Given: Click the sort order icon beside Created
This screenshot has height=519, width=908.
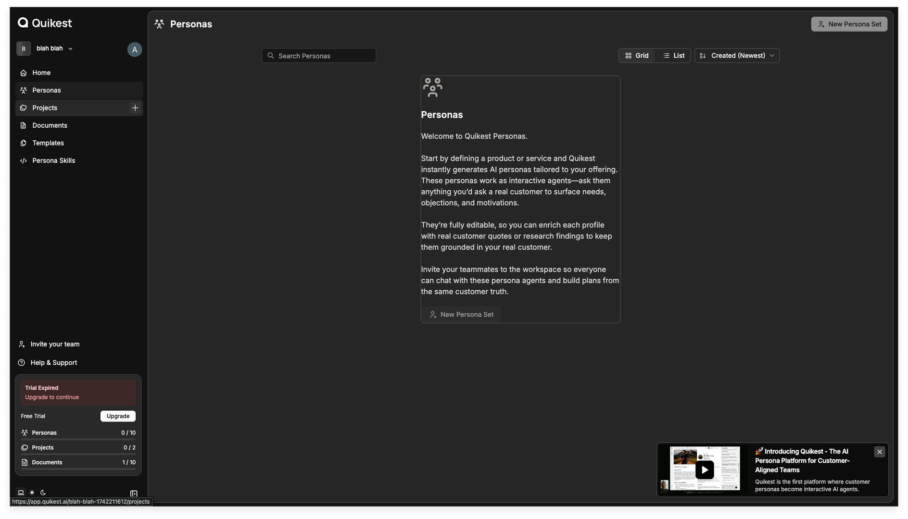Looking at the screenshot, I should tap(703, 56).
